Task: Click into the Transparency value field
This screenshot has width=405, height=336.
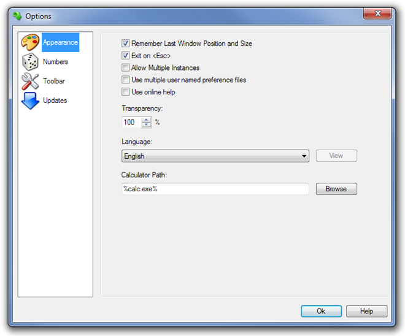Action: point(132,122)
